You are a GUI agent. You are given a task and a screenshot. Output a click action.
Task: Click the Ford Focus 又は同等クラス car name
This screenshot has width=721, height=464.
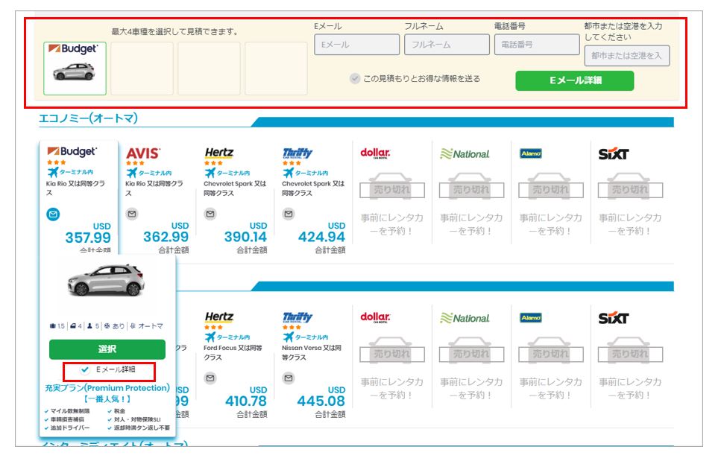pos(233,352)
